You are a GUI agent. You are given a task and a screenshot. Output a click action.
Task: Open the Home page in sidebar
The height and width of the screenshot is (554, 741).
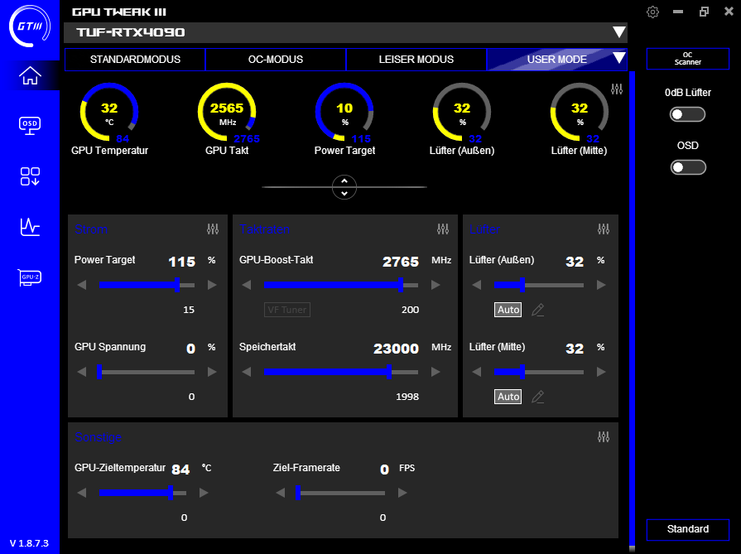point(30,75)
